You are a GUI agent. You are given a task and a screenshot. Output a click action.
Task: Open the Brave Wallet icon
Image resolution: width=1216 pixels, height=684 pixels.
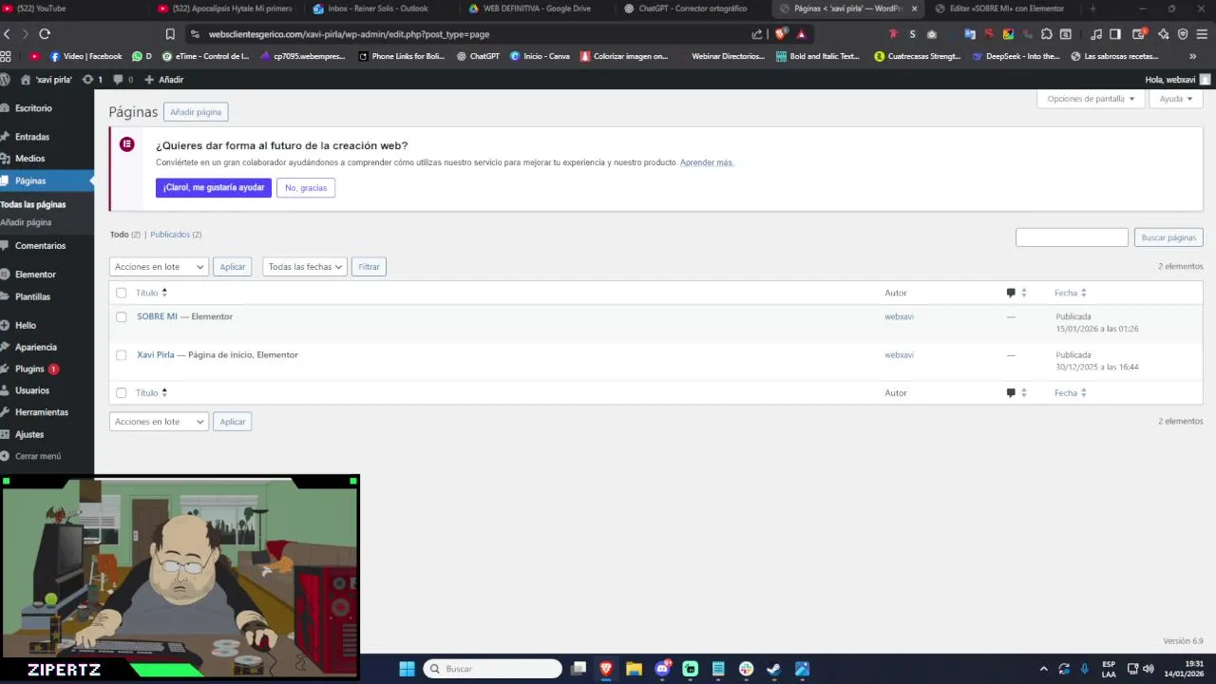(1138, 34)
